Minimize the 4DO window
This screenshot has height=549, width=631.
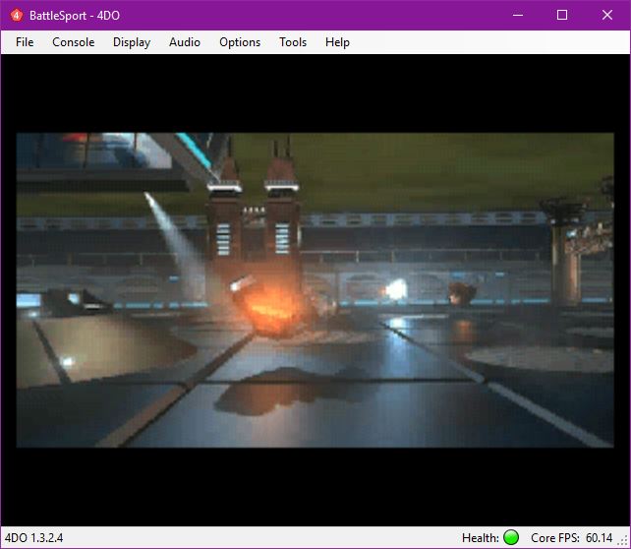tap(518, 16)
